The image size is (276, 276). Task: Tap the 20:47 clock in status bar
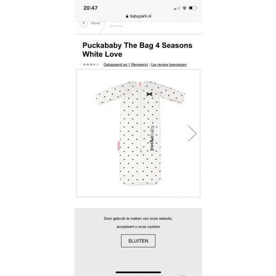91,8
